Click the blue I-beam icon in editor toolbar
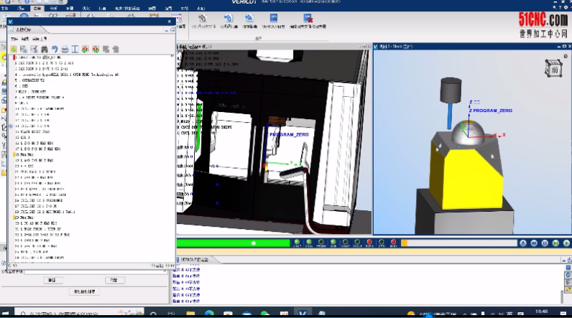This screenshot has width=572, height=318. (x=75, y=49)
